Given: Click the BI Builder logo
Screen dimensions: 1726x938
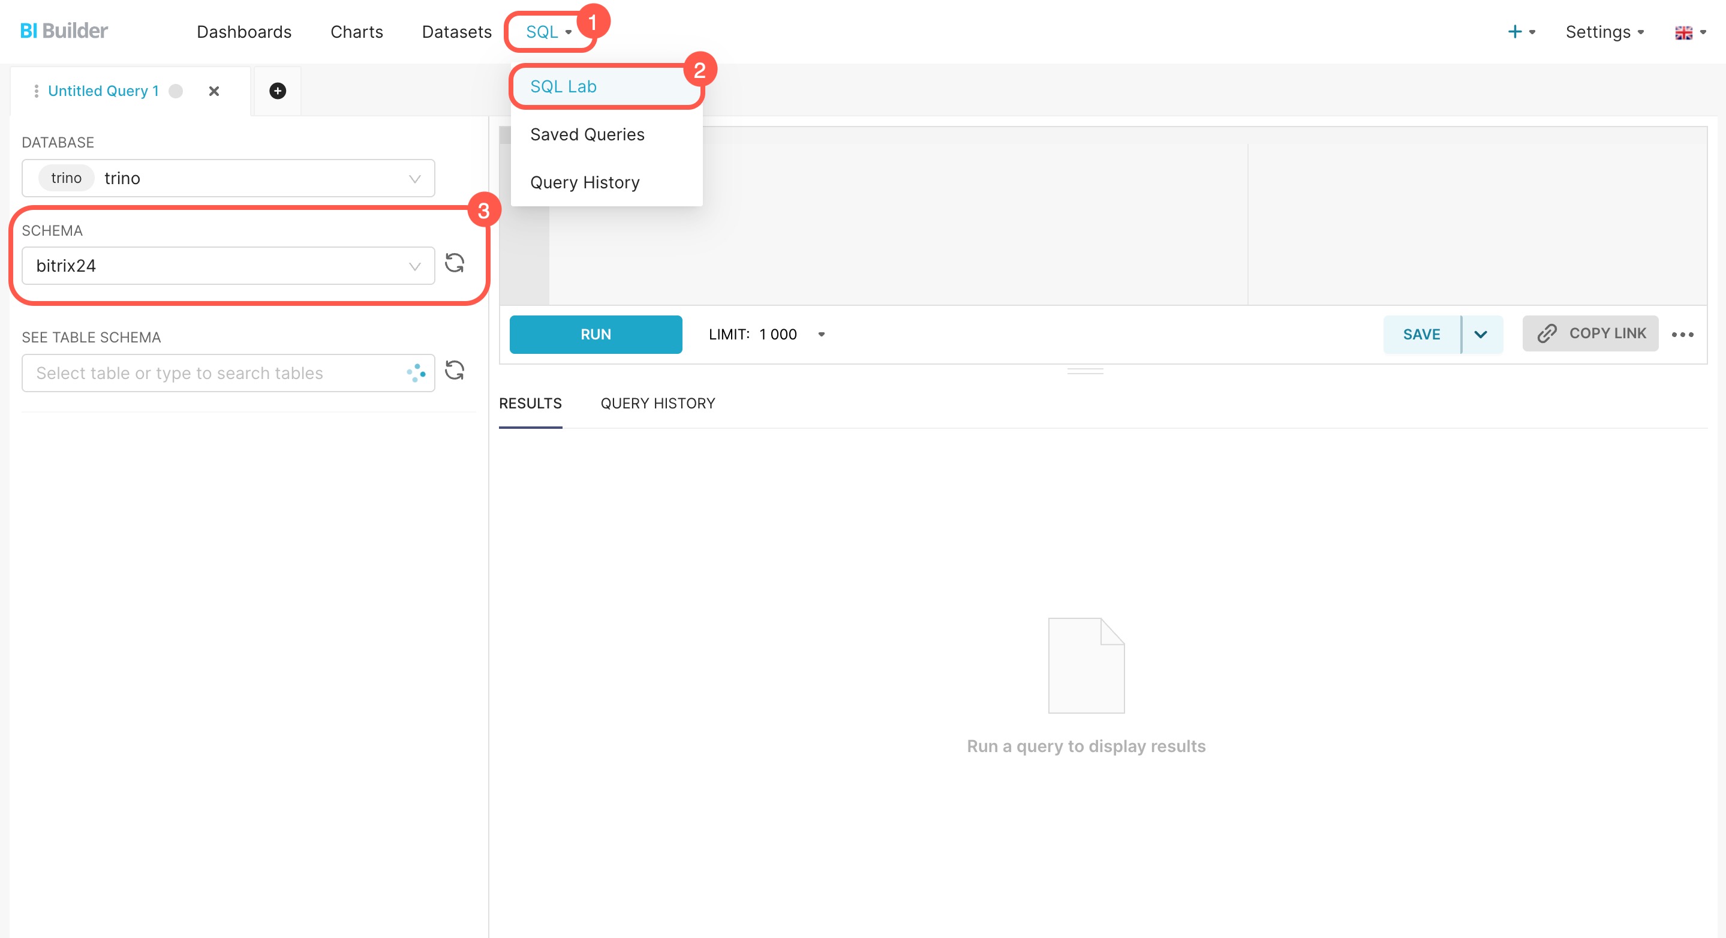Looking at the screenshot, I should click(64, 31).
